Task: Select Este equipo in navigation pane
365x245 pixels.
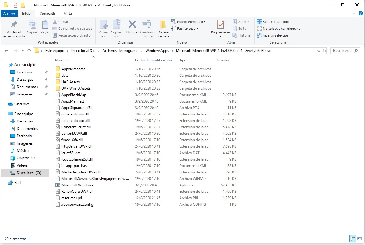Action: coord(24,114)
